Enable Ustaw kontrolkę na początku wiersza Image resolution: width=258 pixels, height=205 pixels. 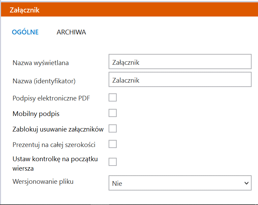(113, 162)
